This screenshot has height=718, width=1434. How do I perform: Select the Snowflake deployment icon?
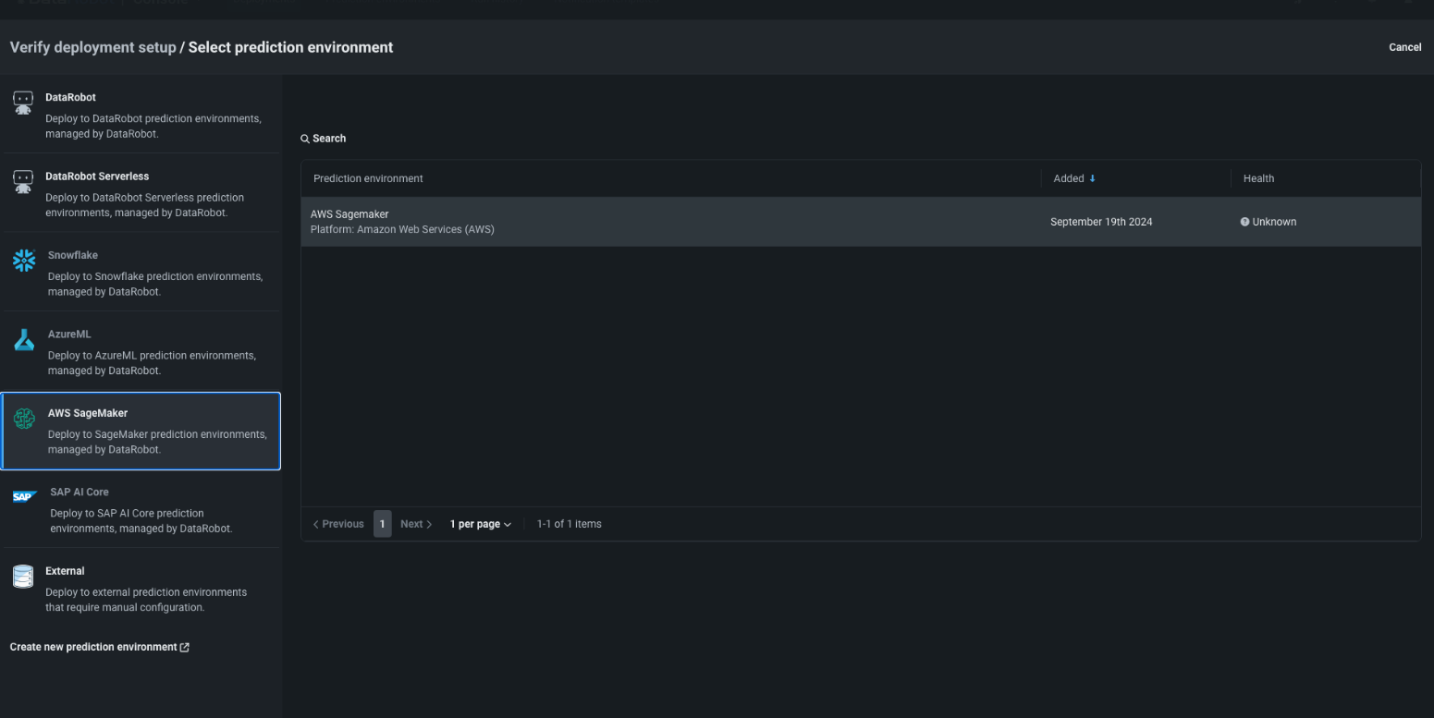[x=23, y=261]
